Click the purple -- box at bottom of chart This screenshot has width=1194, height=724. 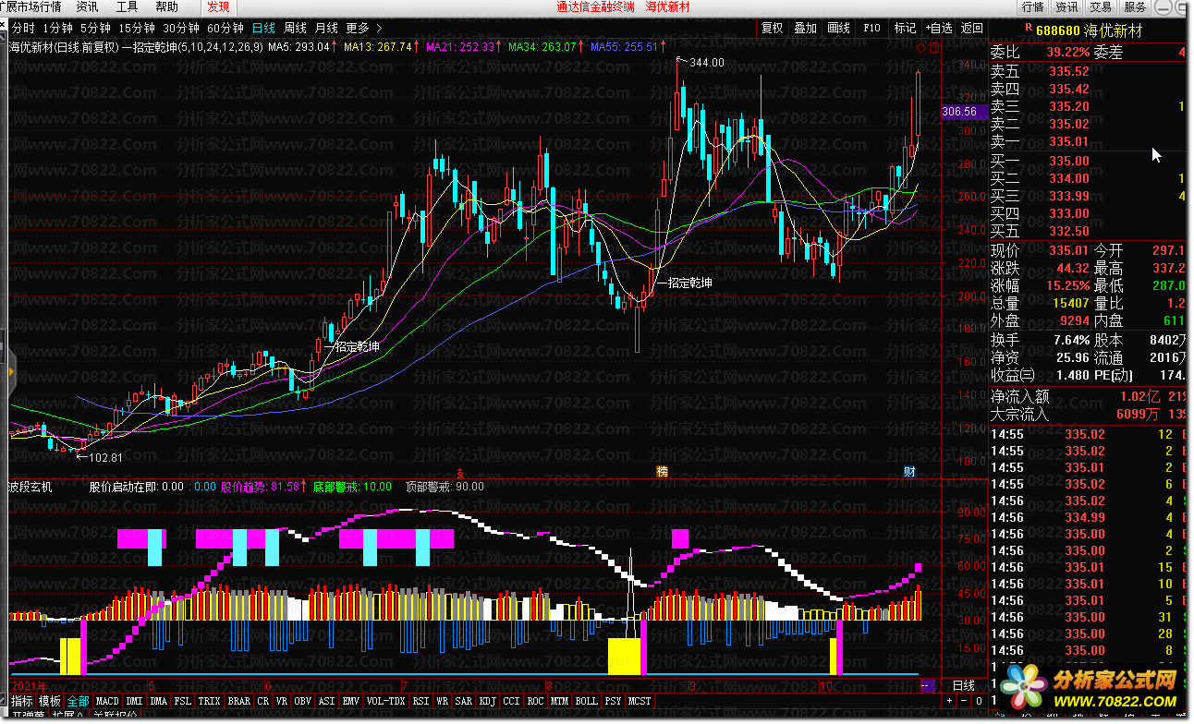click(929, 685)
